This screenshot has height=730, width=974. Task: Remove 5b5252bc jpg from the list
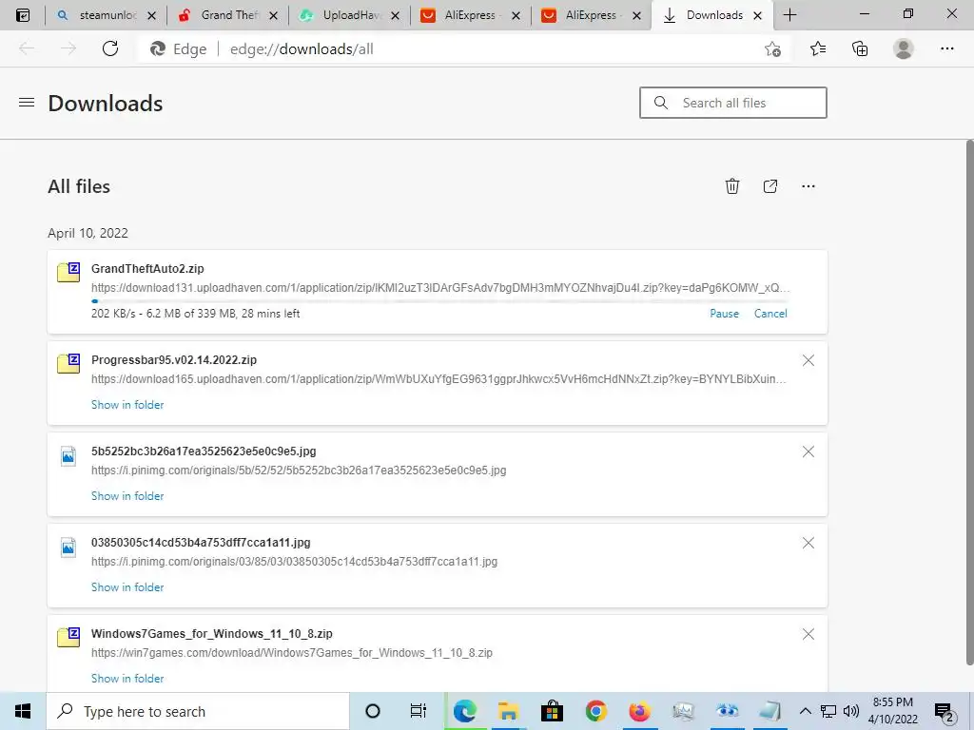pos(808,451)
